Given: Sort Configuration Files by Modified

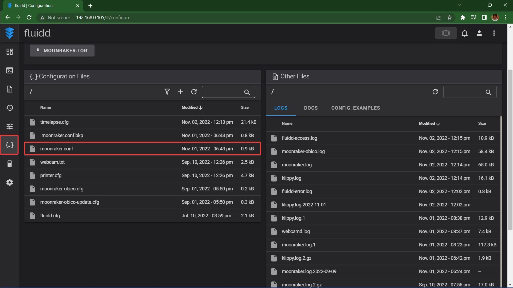Looking at the screenshot, I should 192,107.
